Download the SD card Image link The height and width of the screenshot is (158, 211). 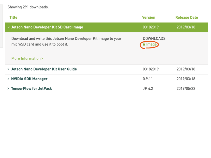[x=151, y=44]
